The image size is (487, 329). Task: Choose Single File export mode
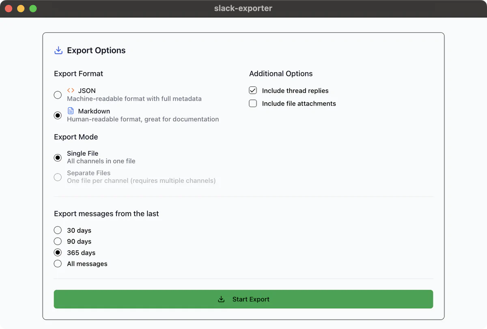(58, 157)
